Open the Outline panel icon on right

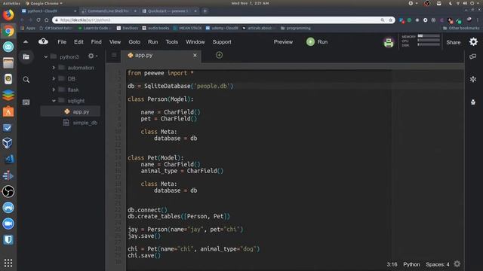[x=473, y=79]
